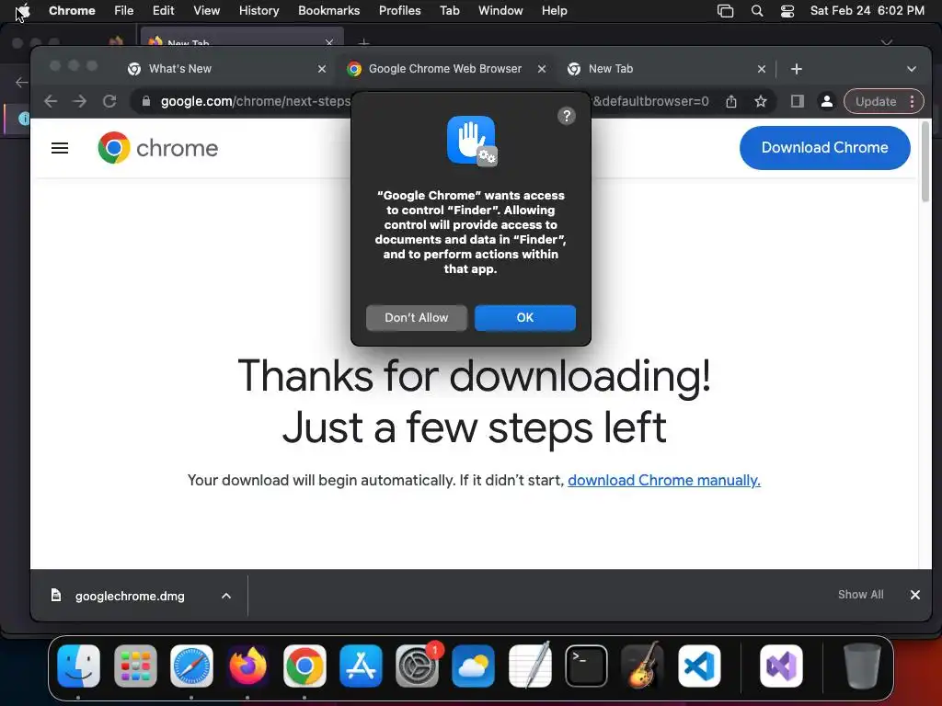Open the Tab menu
The image size is (942, 706).
pos(449,11)
